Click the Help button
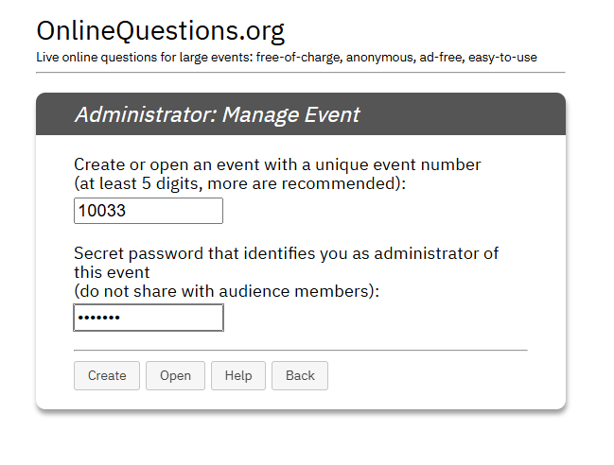The height and width of the screenshot is (465, 614). coord(238,375)
